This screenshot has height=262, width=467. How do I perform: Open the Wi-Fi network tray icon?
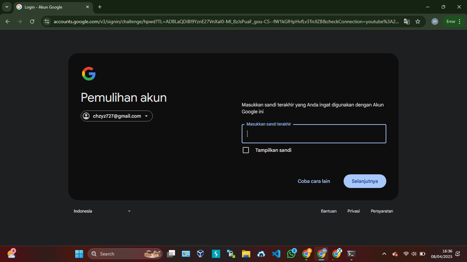click(x=406, y=254)
